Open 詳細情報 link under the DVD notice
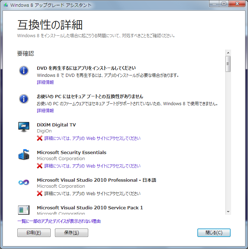248x249 pixels. (x=45, y=82)
